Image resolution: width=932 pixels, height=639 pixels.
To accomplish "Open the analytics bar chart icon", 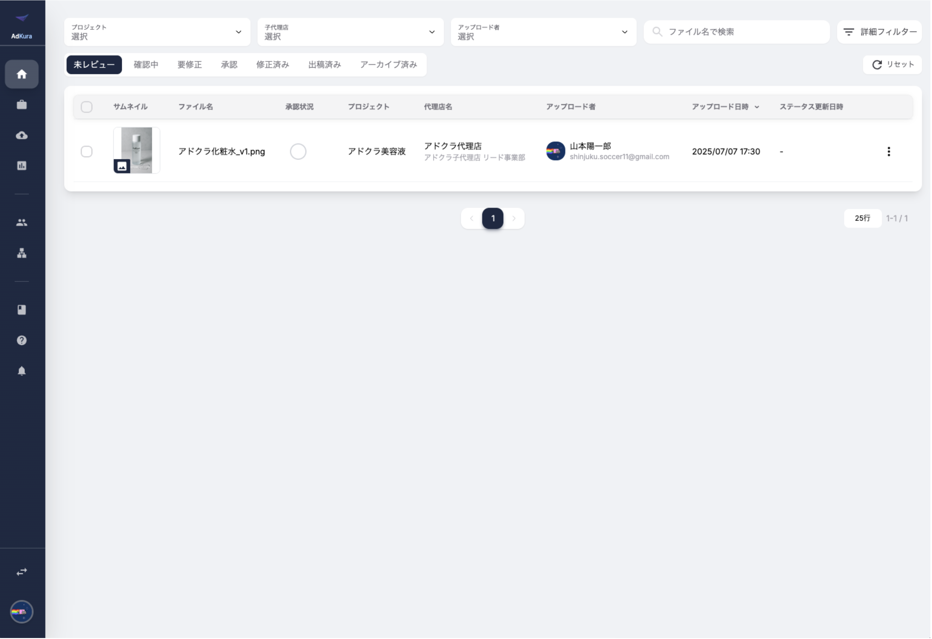I will pos(22,165).
